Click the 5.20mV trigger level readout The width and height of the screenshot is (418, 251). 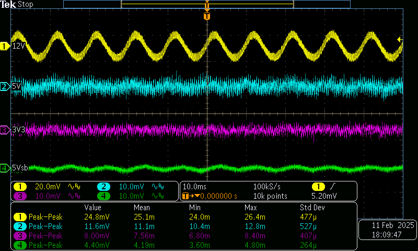point(324,196)
